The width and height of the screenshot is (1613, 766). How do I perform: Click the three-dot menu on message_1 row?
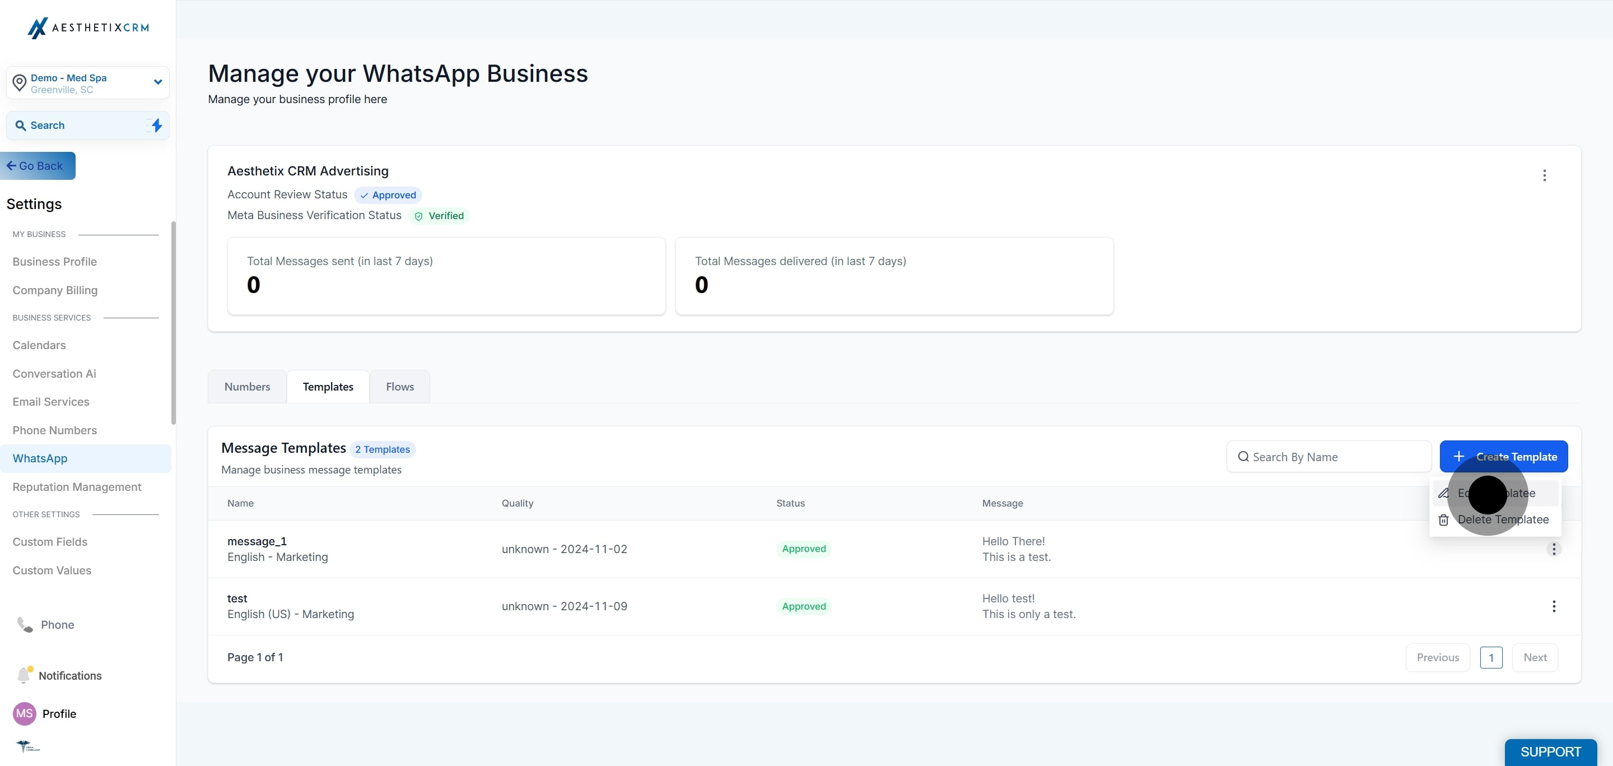pyautogui.click(x=1554, y=549)
